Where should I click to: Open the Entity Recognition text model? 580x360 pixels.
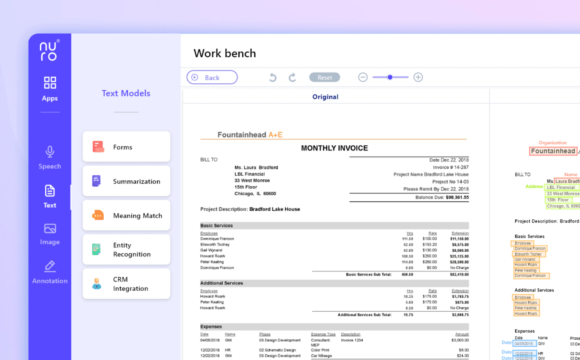click(126, 250)
